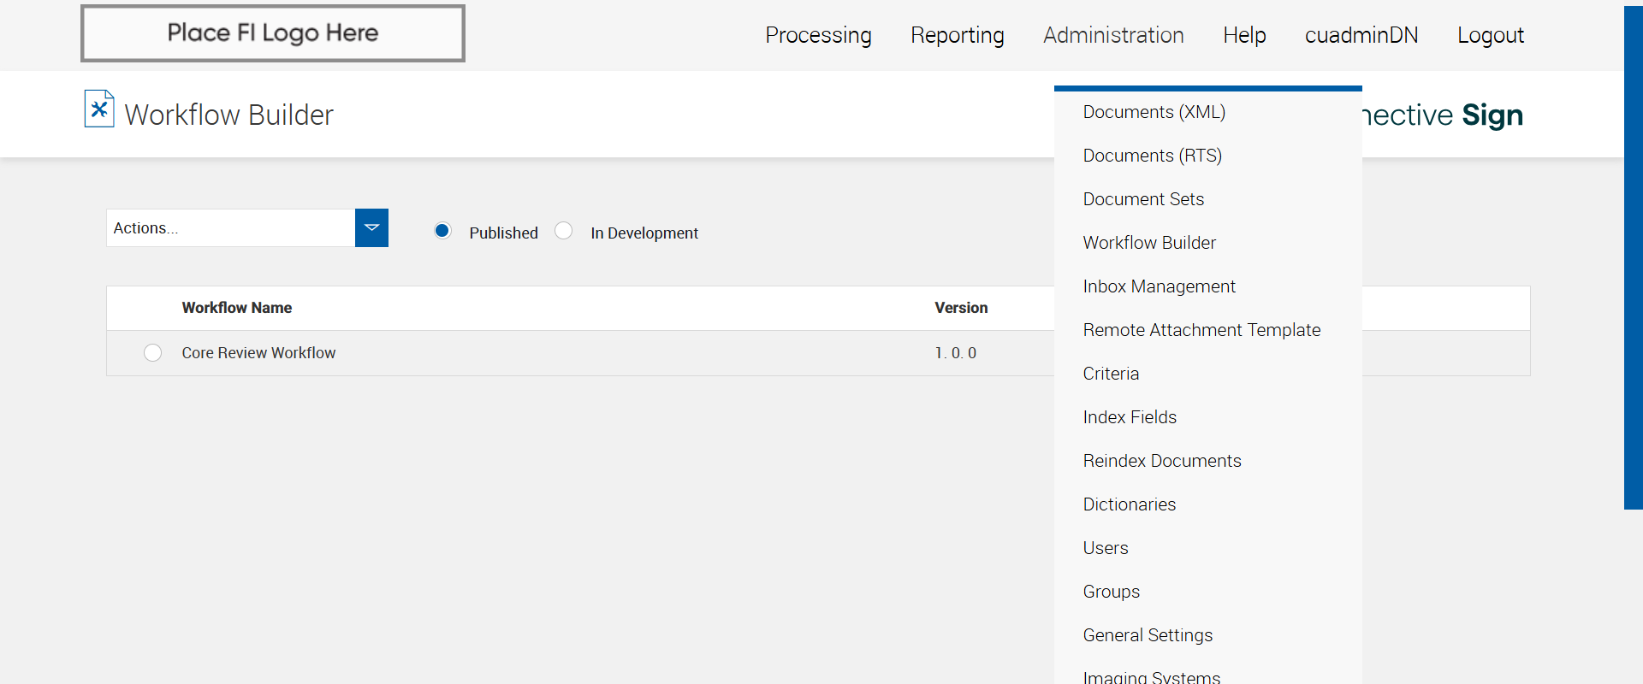The height and width of the screenshot is (684, 1643).
Task: Open the Administration menu
Action: [x=1113, y=35]
